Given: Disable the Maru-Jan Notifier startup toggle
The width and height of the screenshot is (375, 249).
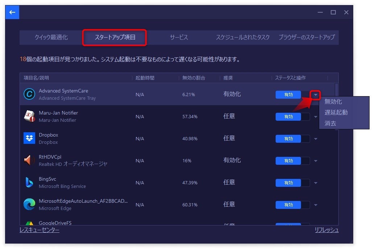Looking at the screenshot, I should click(x=292, y=116).
